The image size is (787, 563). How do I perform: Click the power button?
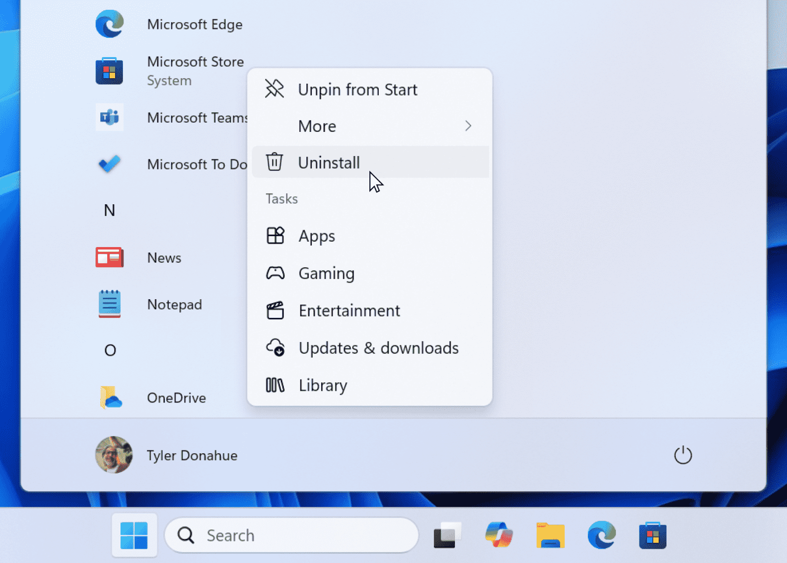(683, 455)
